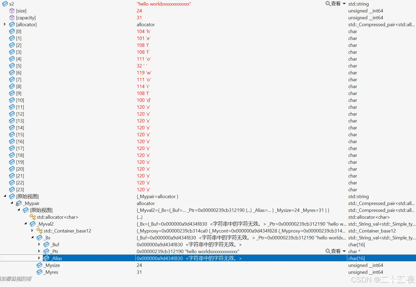Expand the _Buf node
The width and height of the screenshot is (416, 287).
(39, 244)
